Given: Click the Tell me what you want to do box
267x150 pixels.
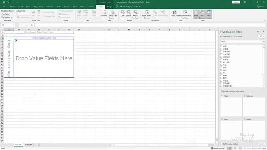Looking at the screenshot, I should pyautogui.click(x=130, y=7).
